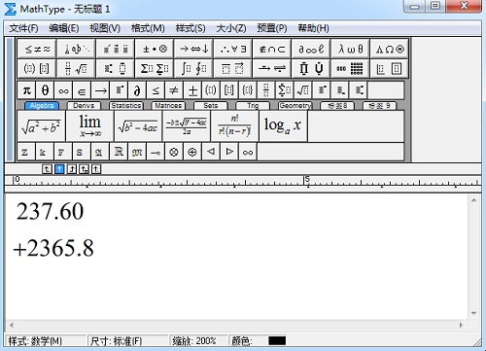This screenshot has width=486, height=351.
Task: Insert the partial derivative symbol
Action: tap(137, 90)
